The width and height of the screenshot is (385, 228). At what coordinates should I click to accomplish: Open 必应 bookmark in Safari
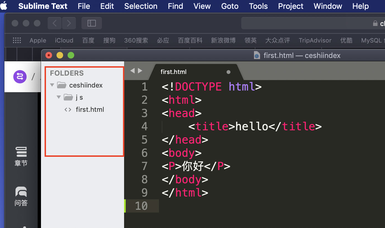(163, 40)
